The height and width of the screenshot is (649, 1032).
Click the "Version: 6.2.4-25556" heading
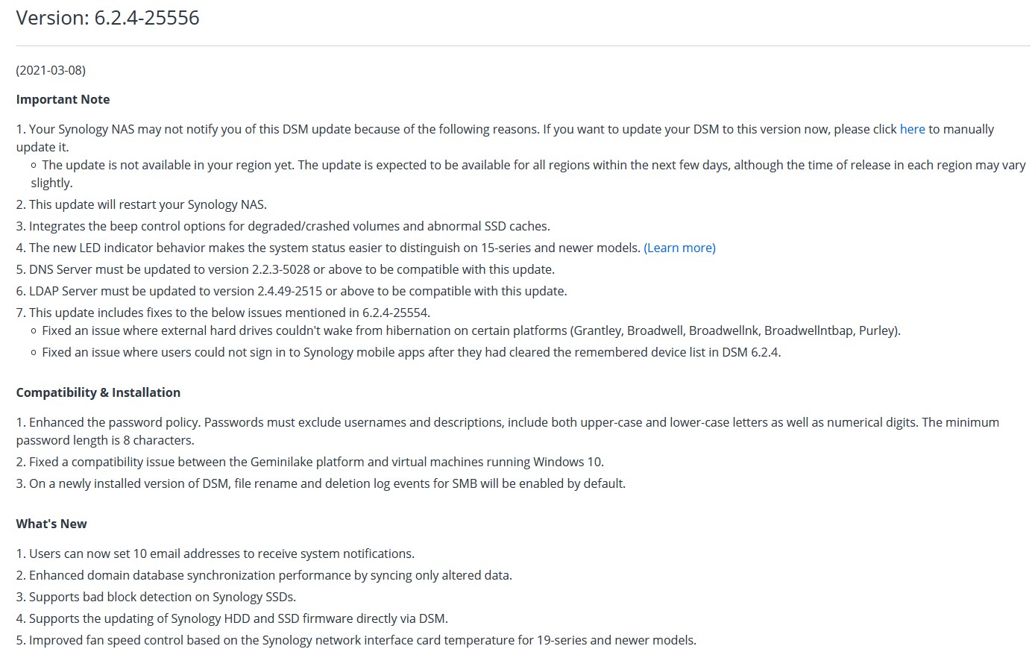pos(108,18)
